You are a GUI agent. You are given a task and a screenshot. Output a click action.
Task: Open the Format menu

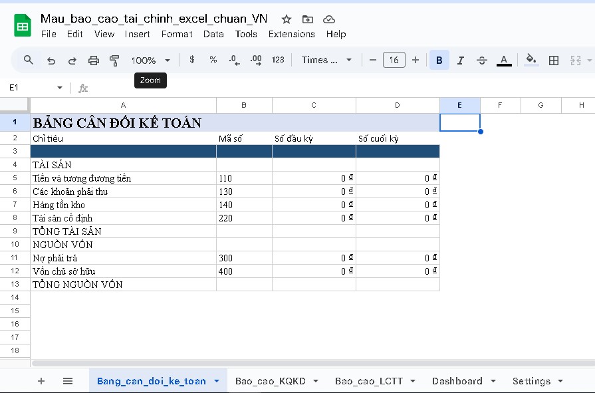tap(176, 34)
